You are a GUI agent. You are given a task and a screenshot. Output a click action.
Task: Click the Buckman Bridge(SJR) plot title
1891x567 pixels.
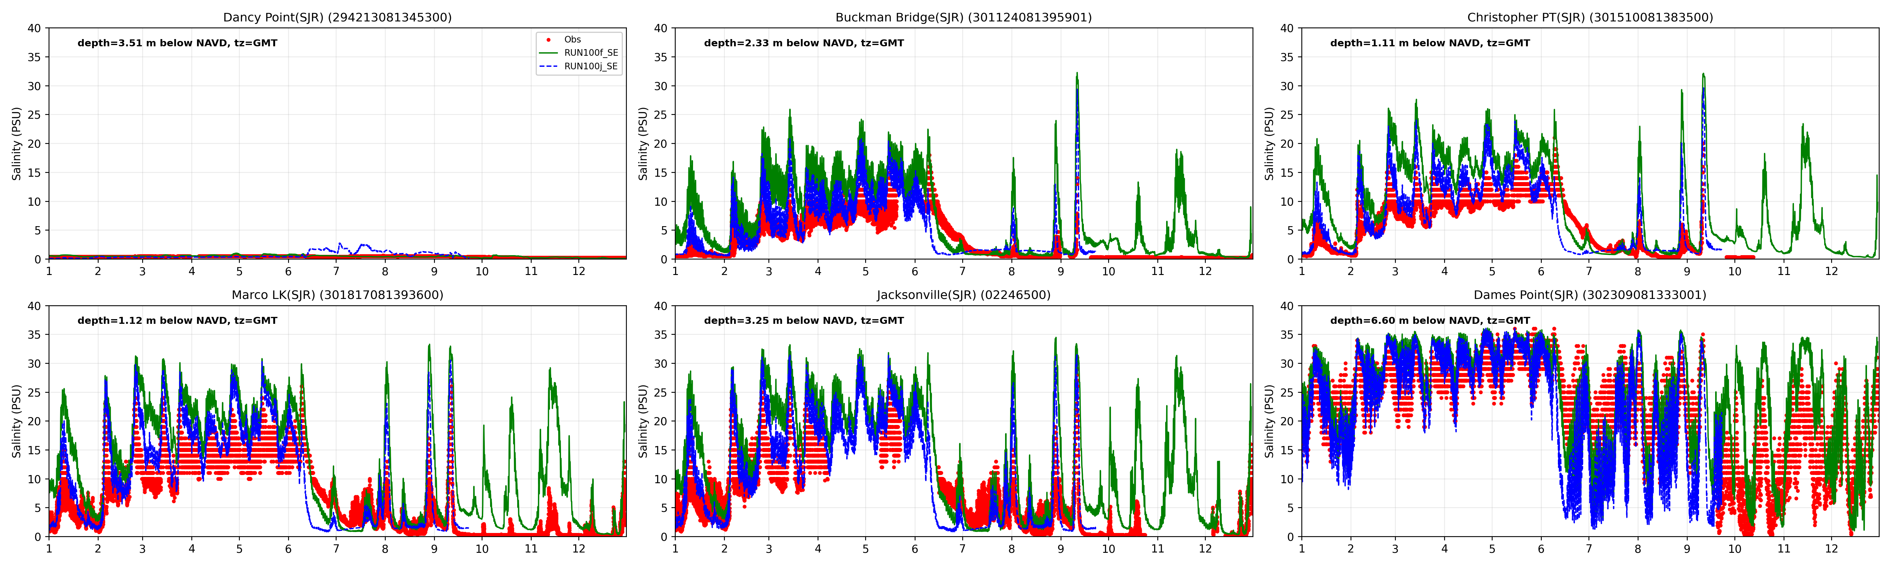pyautogui.click(x=963, y=17)
